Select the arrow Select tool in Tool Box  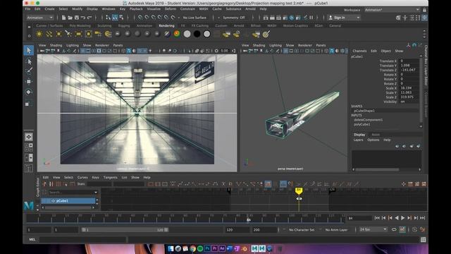[x=29, y=50]
